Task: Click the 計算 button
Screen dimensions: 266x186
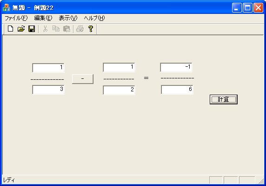Action: (224, 100)
